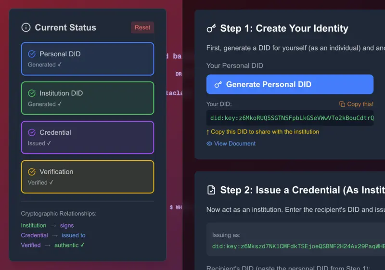Click the green checkmark icon on Institution DID
The height and width of the screenshot is (270, 385).
pyautogui.click(x=32, y=93)
